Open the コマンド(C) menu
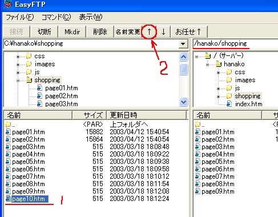This screenshot has width=278, height=217. pos(56,17)
